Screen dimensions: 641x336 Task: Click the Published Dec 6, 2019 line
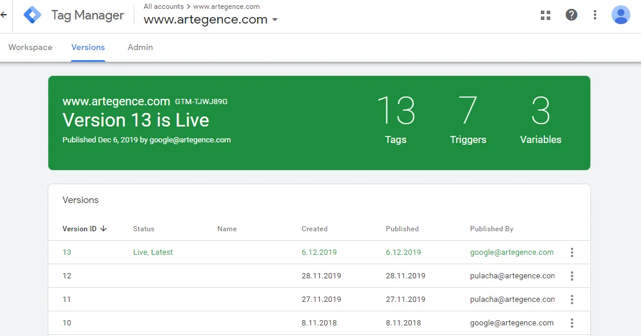click(146, 140)
